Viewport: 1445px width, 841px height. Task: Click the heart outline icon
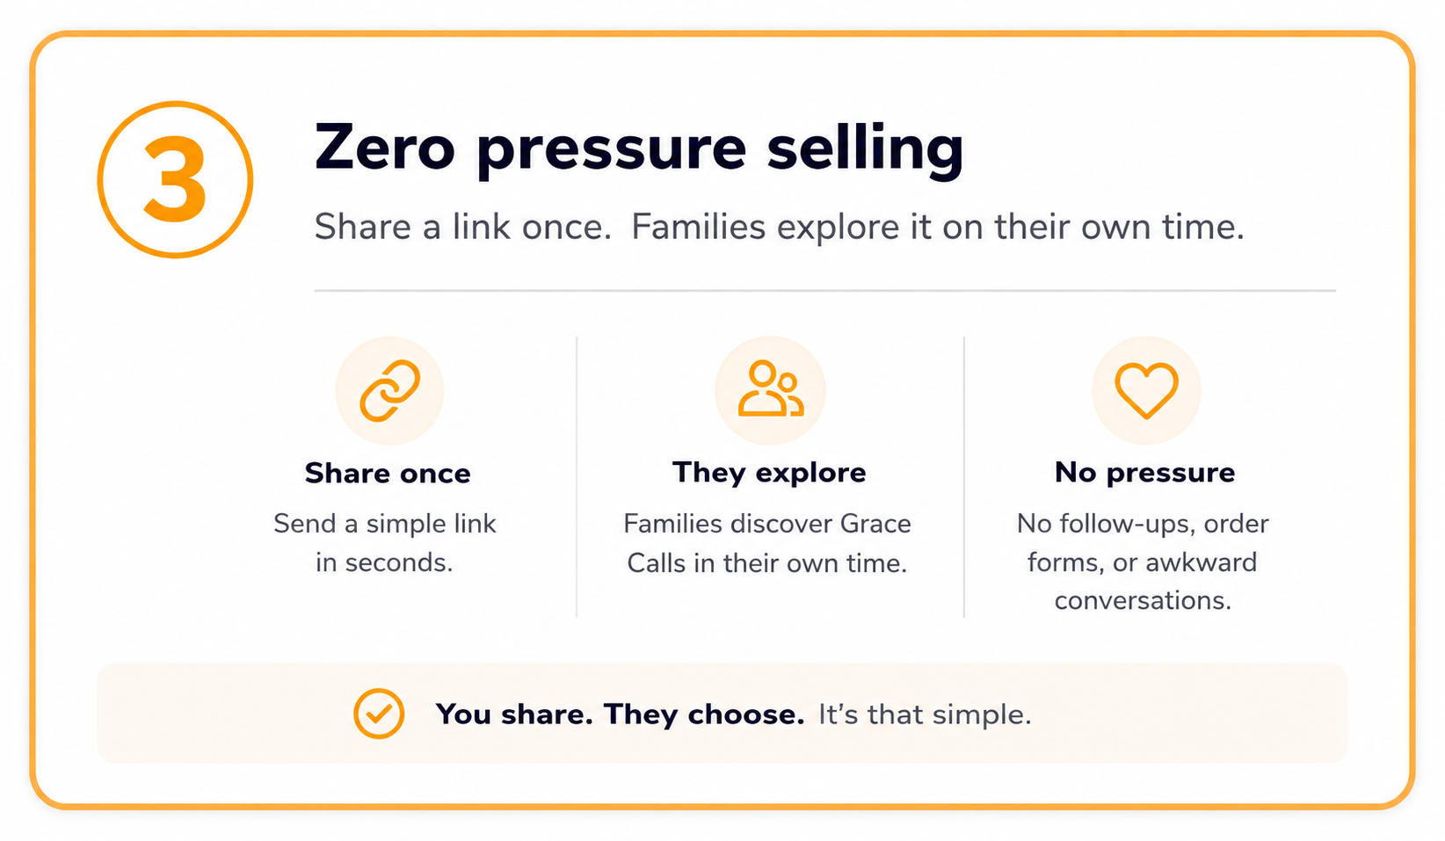[x=1146, y=390]
